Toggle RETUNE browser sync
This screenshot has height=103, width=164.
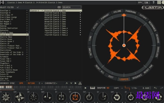click(x=31, y=83)
